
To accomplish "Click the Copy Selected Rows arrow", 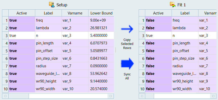I will coord(127,29).
